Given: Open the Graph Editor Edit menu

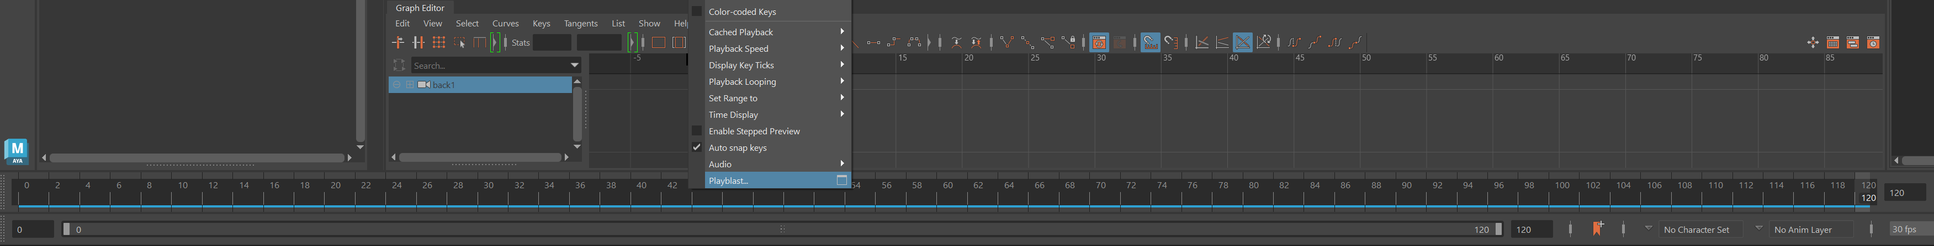Looking at the screenshot, I should 402,23.
